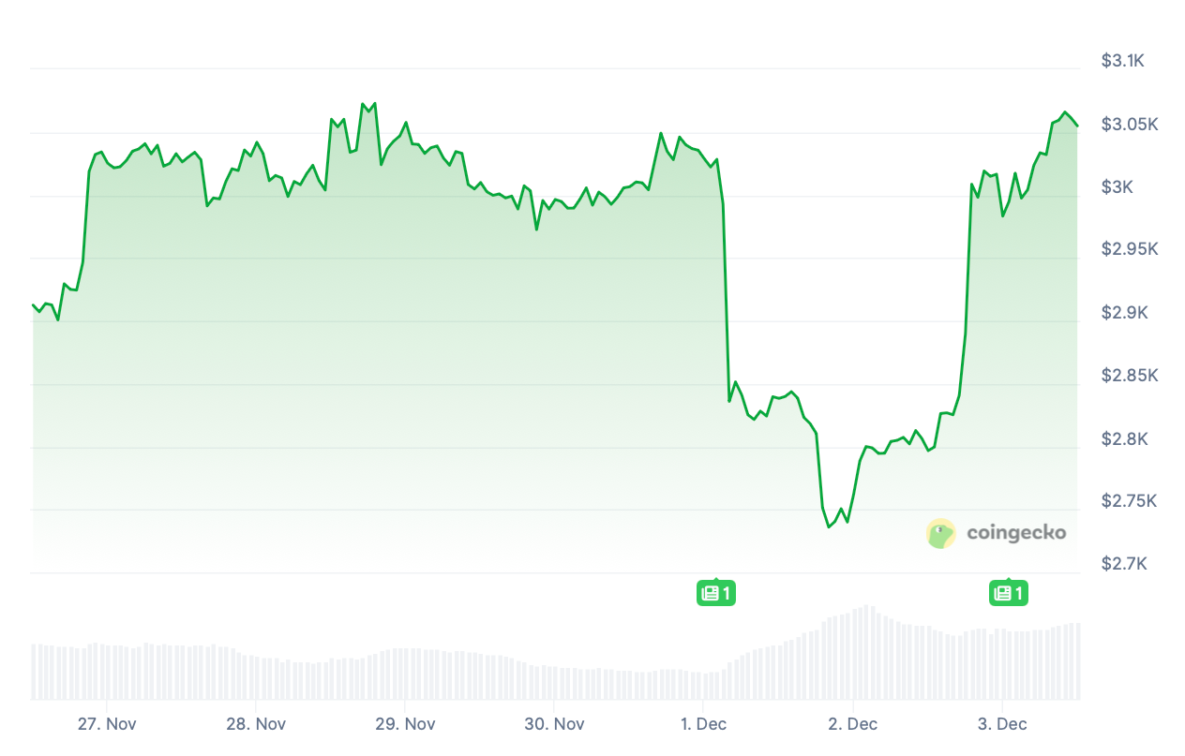Click the 2. Dec date label

pyautogui.click(x=852, y=724)
